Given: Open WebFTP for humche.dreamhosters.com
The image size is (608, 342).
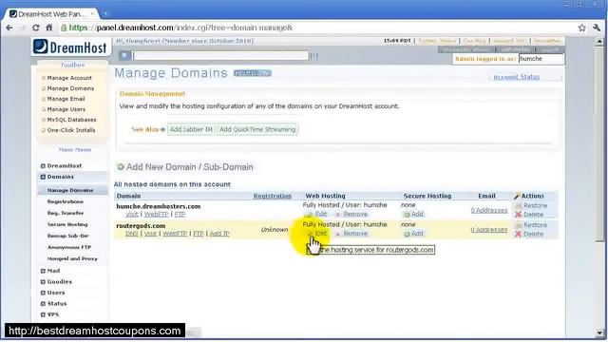Looking at the screenshot, I should (x=156, y=215).
